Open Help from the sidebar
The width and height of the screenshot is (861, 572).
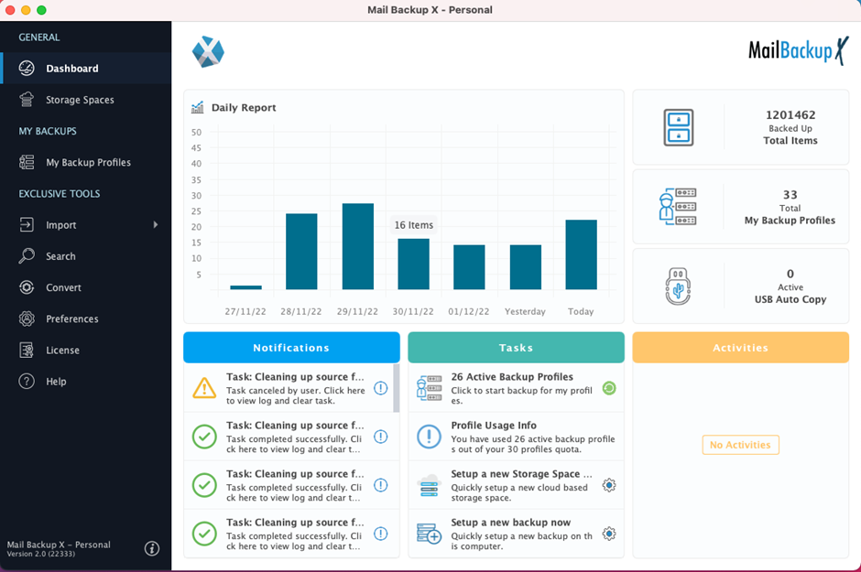86,381
